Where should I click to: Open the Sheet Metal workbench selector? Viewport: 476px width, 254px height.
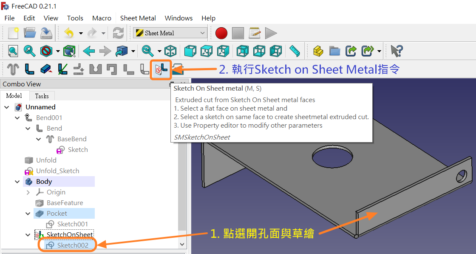click(x=170, y=33)
